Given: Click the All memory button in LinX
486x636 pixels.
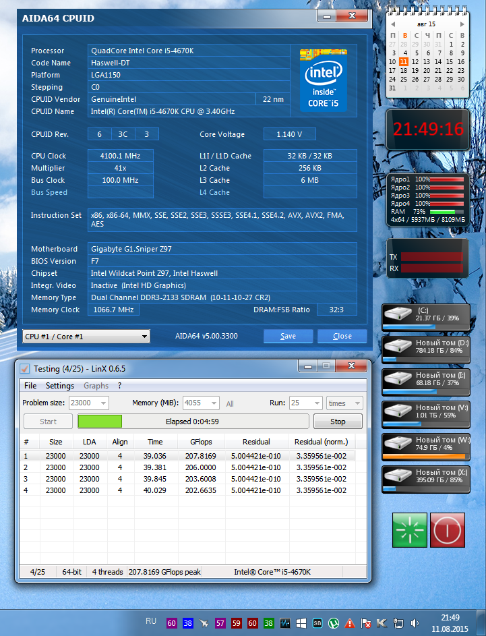Looking at the screenshot, I should coord(230,403).
